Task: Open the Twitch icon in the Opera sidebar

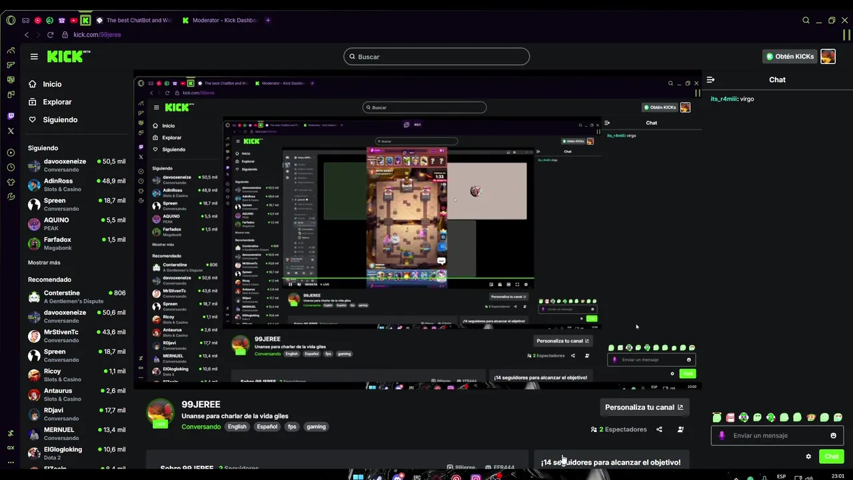Action: click(11, 116)
